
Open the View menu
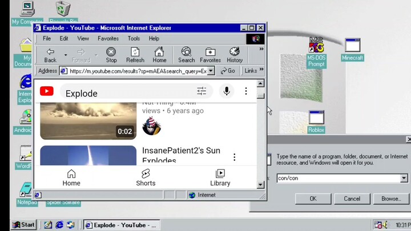point(83,39)
